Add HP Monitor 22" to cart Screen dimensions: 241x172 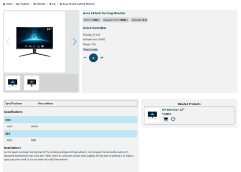point(166,119)
